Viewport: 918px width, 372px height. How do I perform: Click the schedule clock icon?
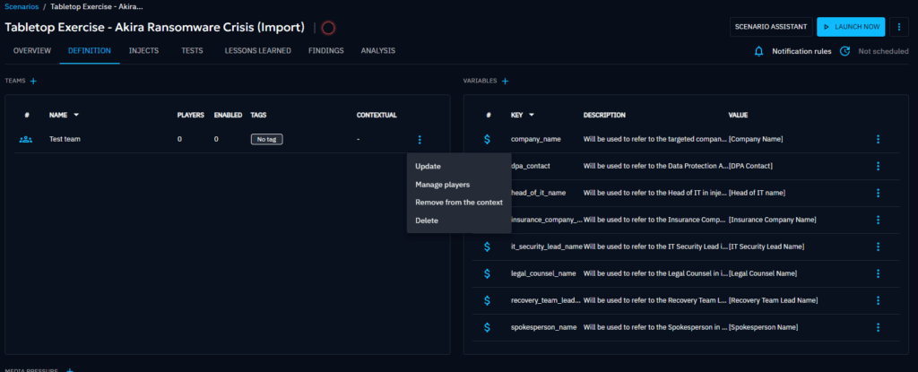pyautogui.click(x=844, y=51)
